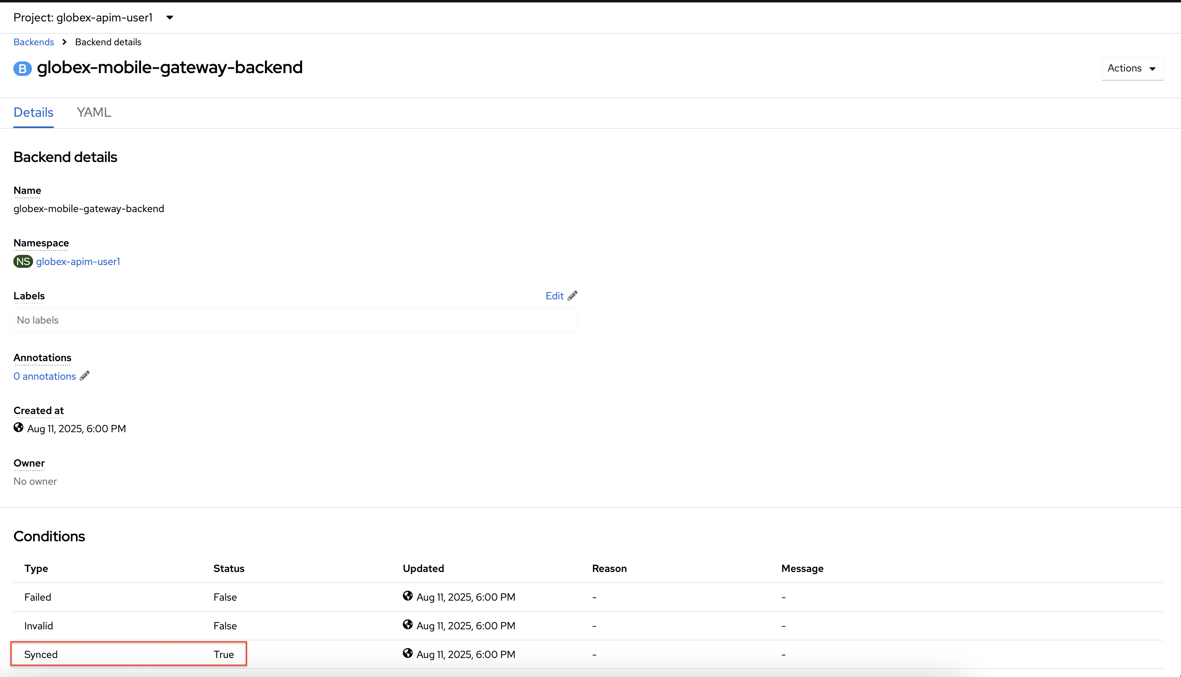Viewport: 1181px width, 677px height.
Task: Click the Namespace field label
Action: pos(41,243)
